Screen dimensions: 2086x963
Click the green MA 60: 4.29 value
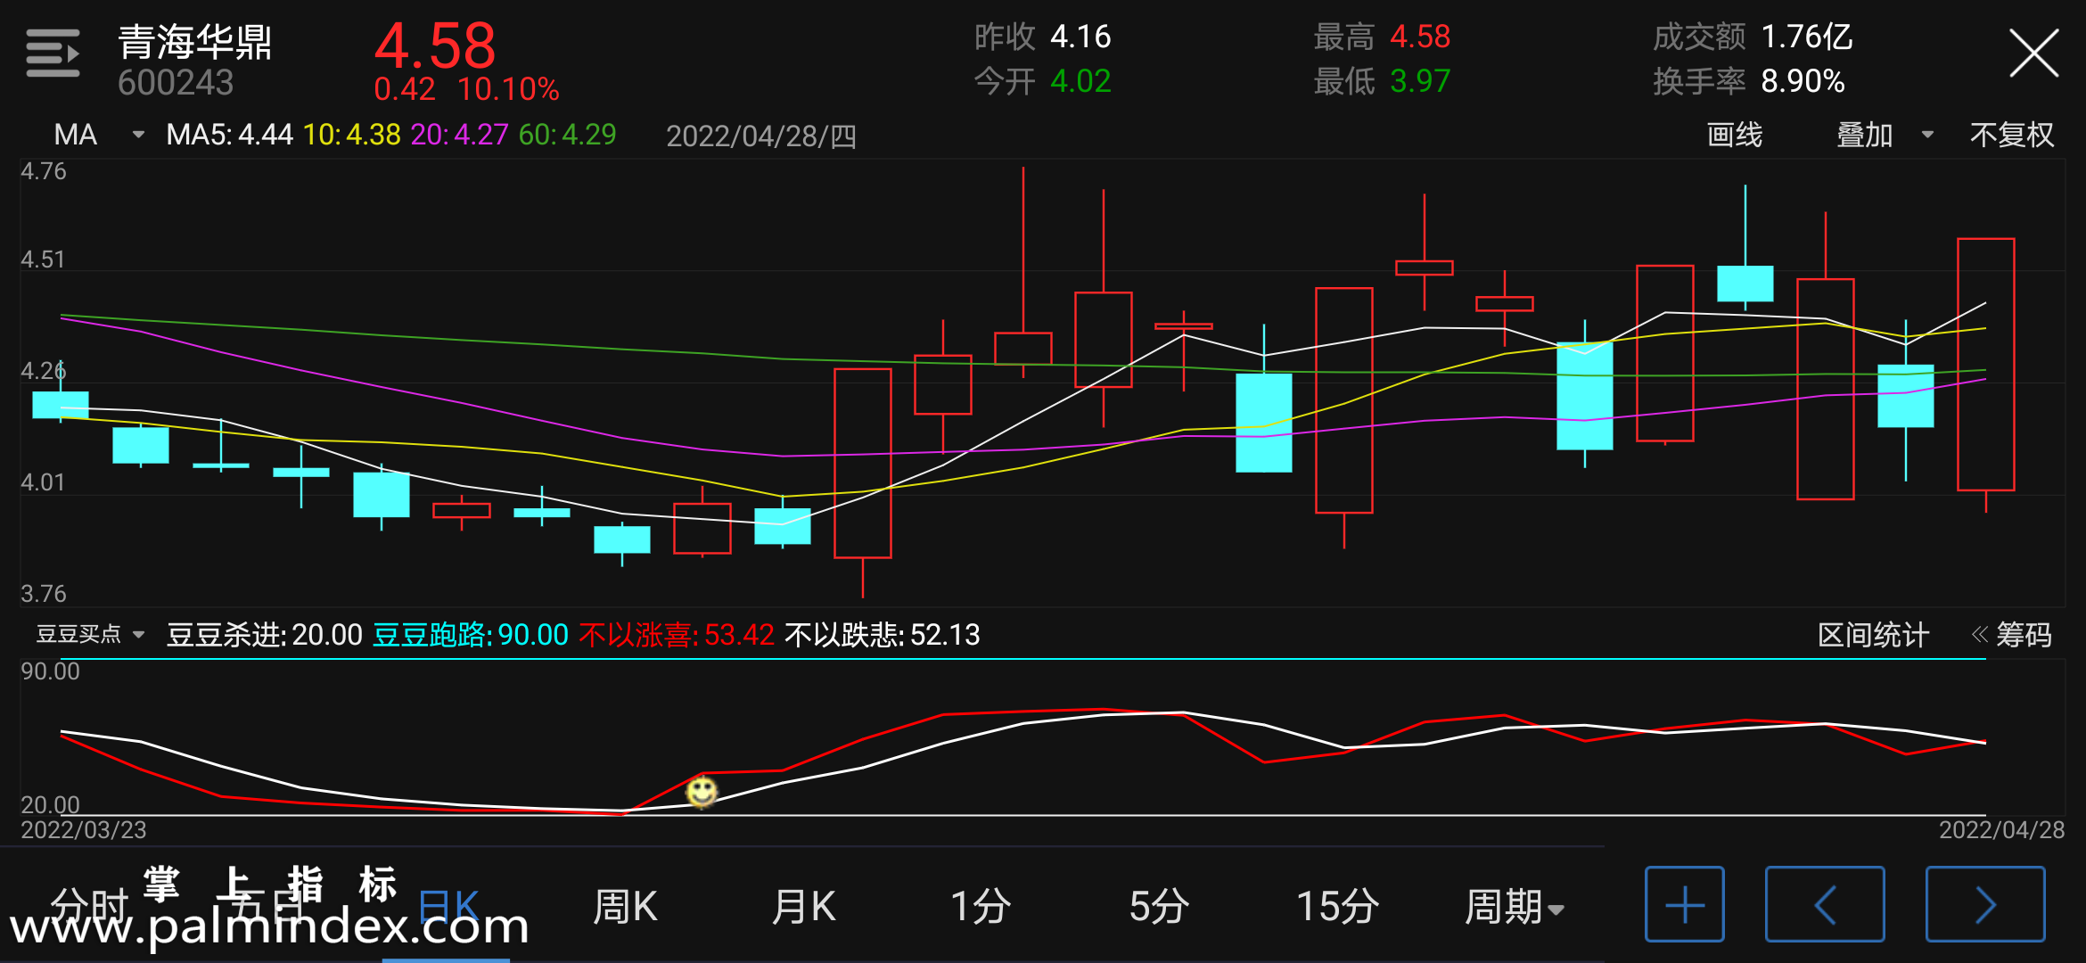567,135
